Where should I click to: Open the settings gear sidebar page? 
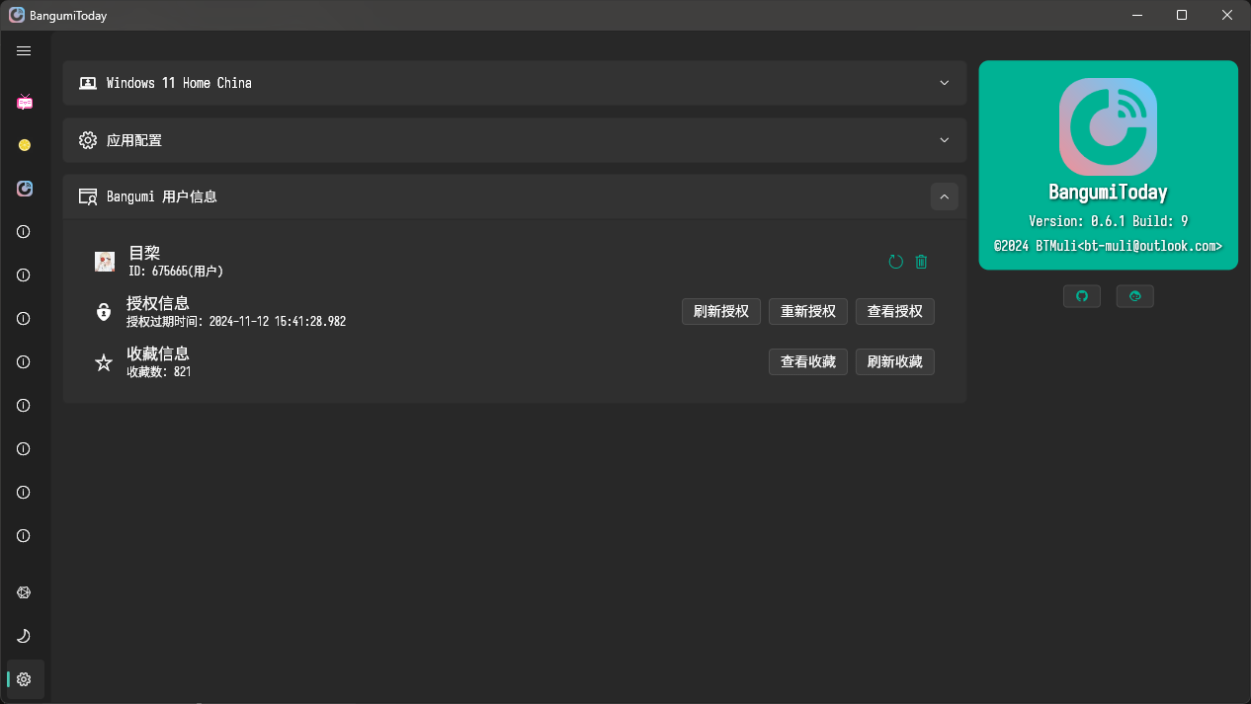point(25,679)
